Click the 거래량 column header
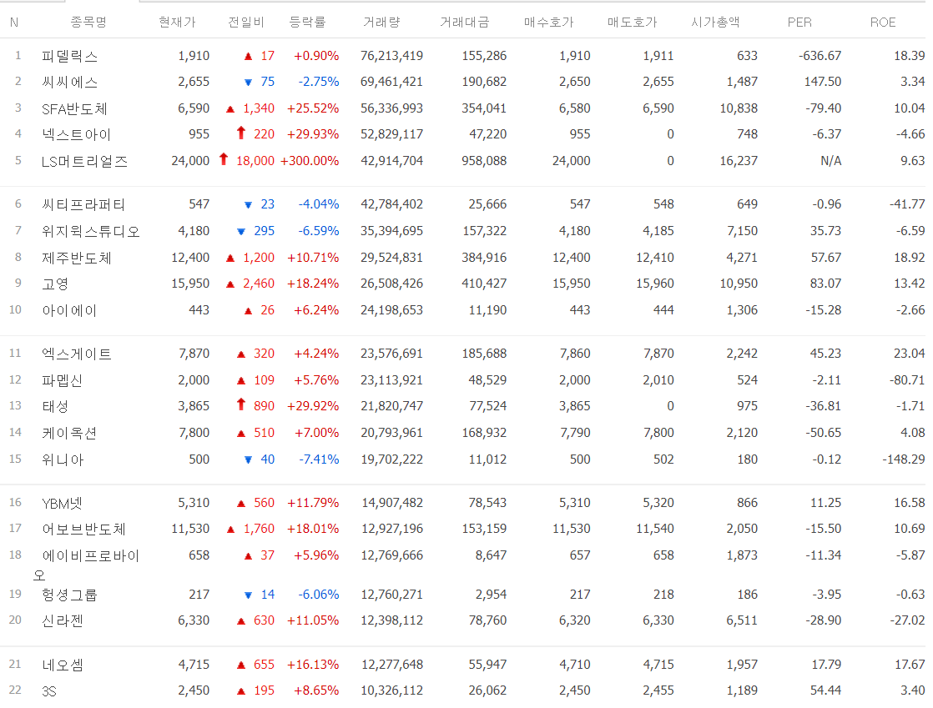Screen dimensions: 933x708 pos(381,23)
